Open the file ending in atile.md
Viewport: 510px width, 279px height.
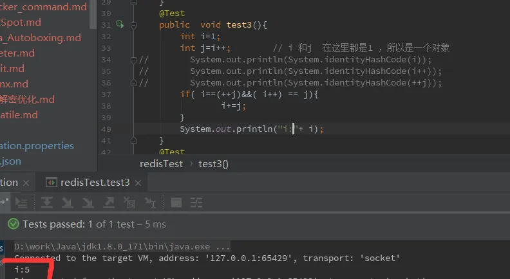tap(19, 114)
